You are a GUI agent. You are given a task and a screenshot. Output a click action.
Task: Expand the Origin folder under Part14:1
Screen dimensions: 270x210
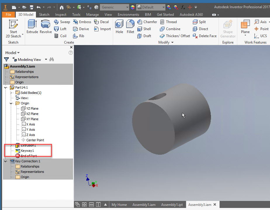11,103
